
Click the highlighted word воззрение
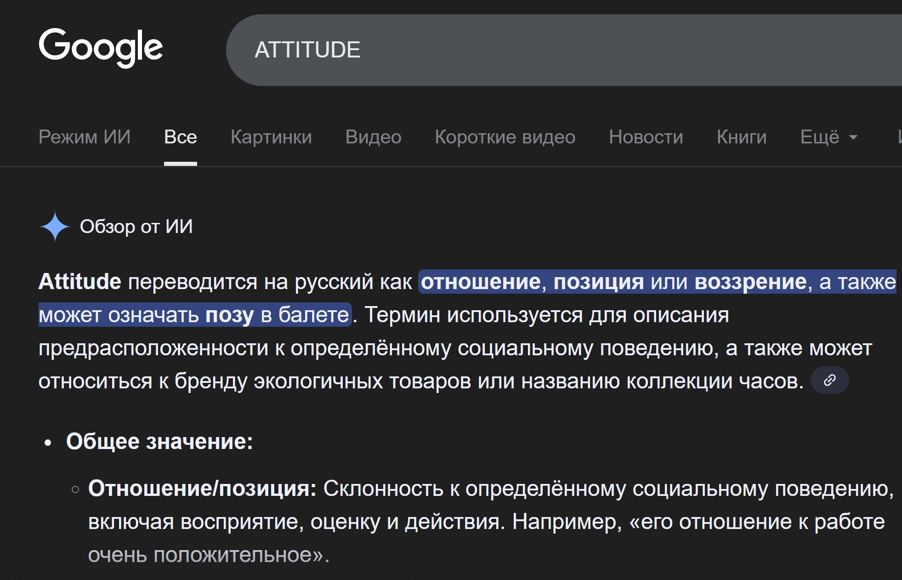click(750, 282)
